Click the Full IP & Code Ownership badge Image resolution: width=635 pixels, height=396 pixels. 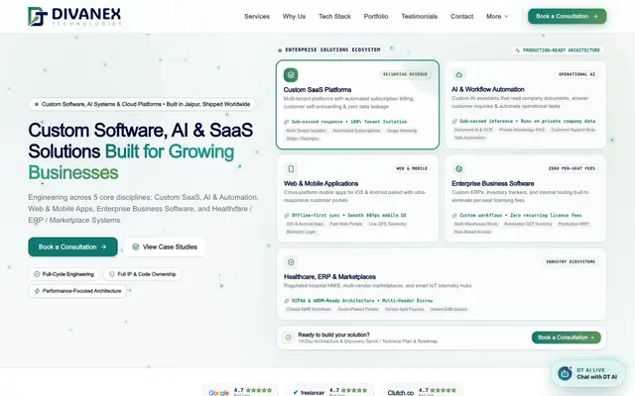click(x=142, y=274)
